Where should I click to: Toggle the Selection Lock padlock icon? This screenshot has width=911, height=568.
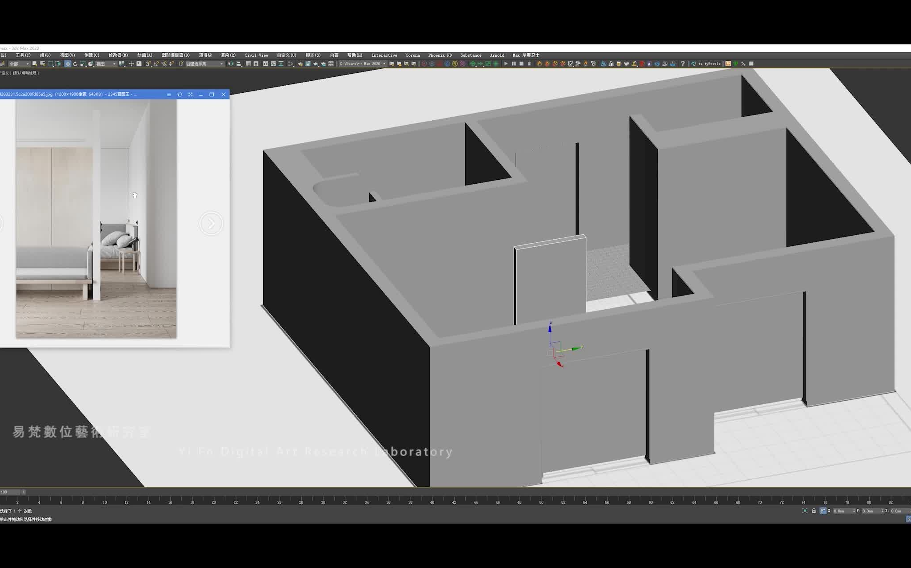click(814, 511)
